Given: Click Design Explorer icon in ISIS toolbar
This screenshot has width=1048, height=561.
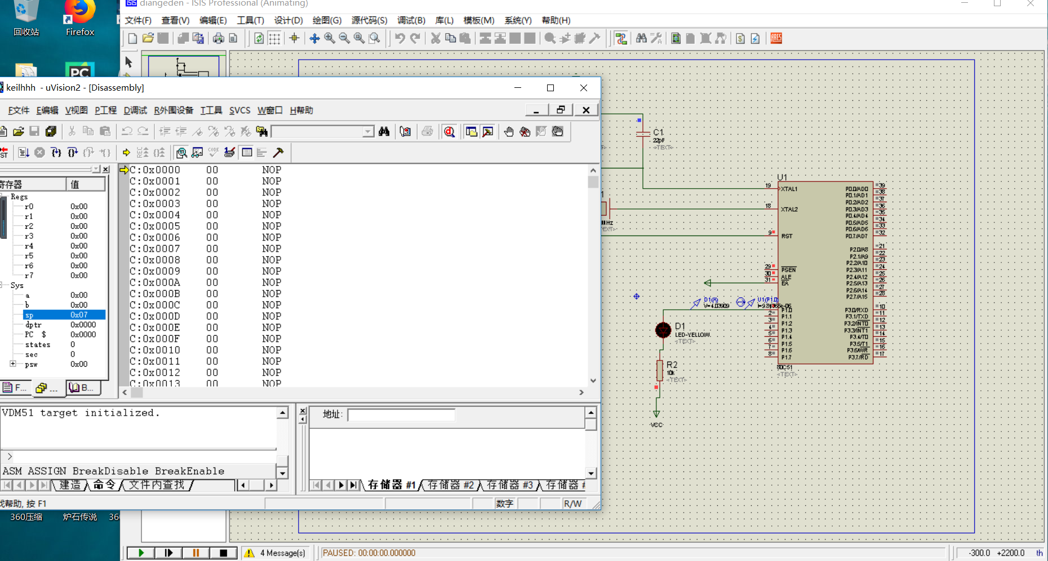Looking at the screenshot, I should click(676, 38).
